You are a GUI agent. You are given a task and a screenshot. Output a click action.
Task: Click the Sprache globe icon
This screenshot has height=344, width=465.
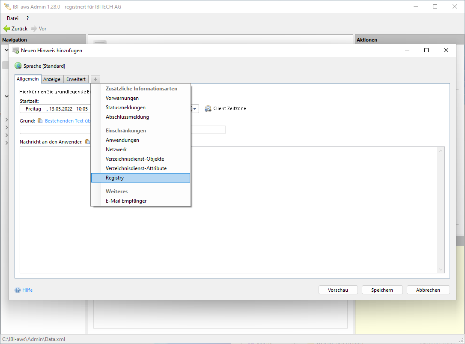pos(18,66)
